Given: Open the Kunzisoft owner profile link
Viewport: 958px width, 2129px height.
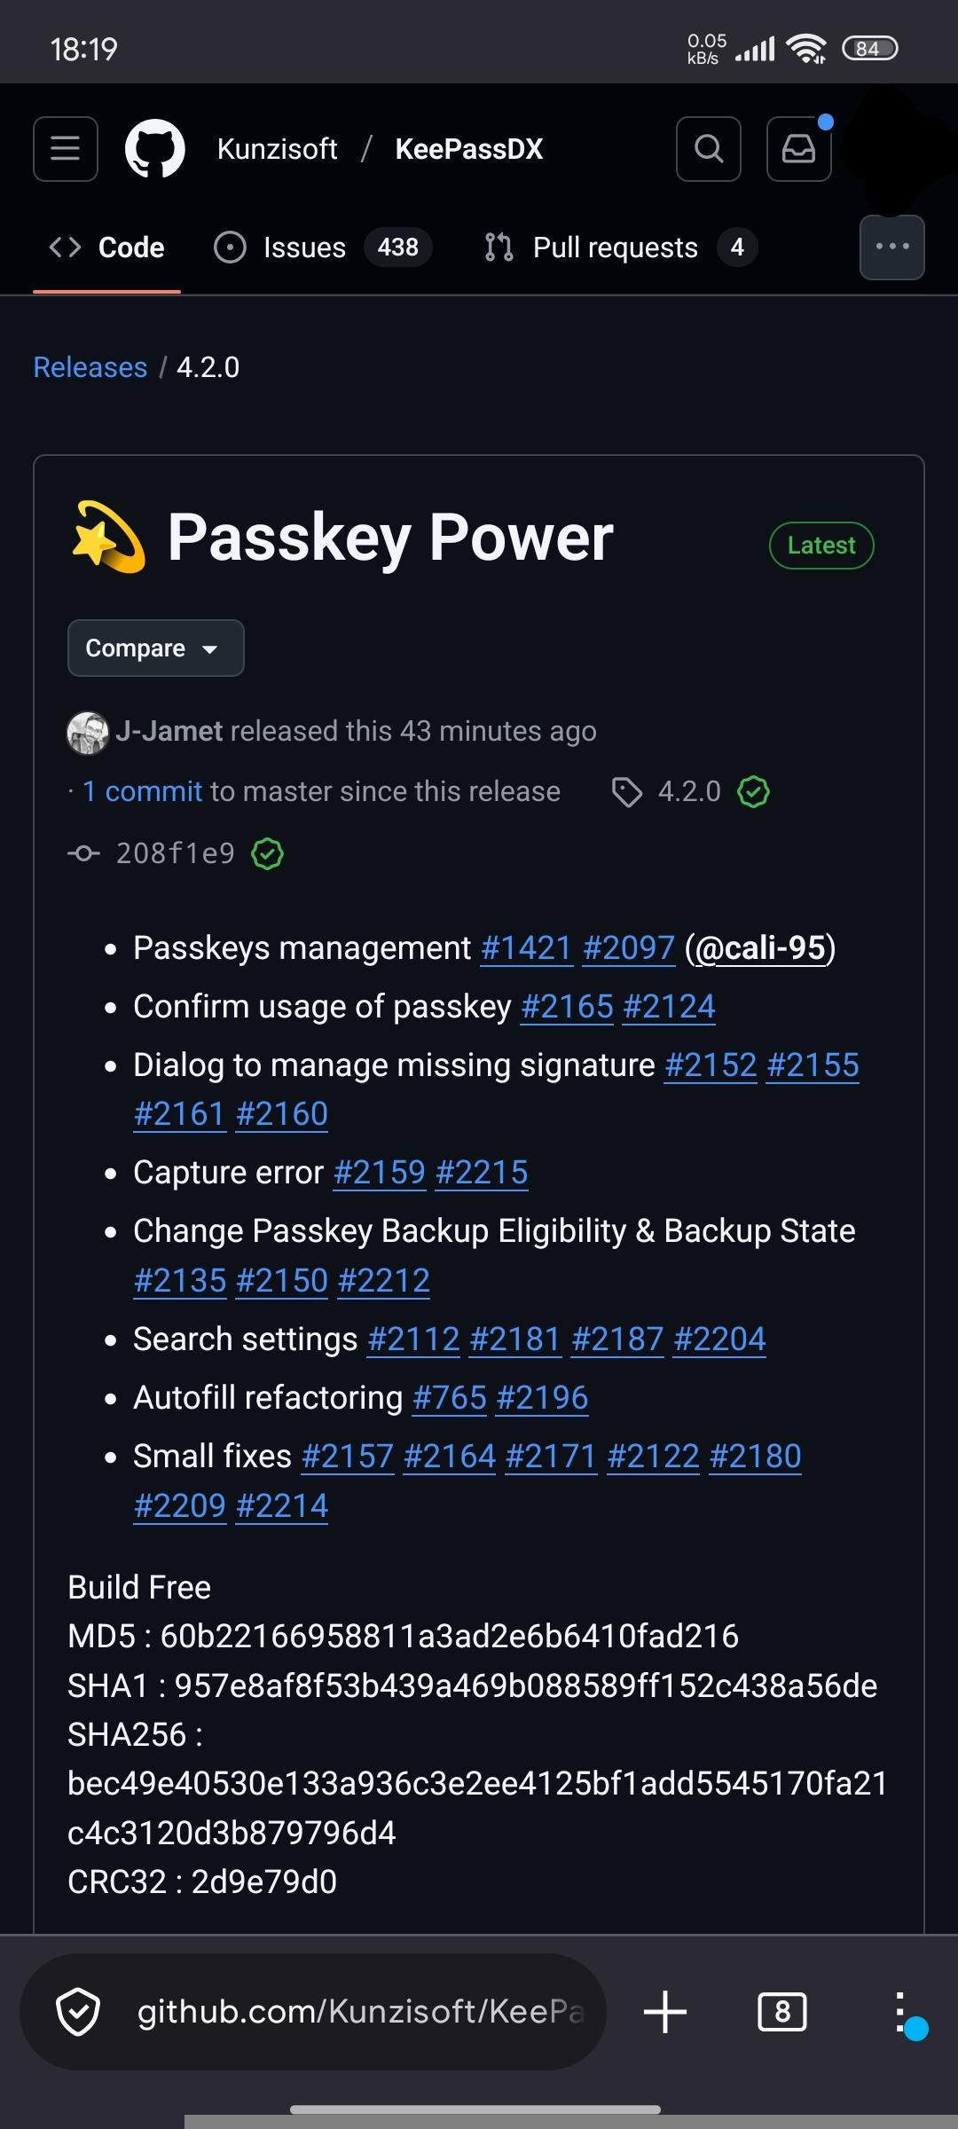Looking at the screenshot, I should [x=277, y=149].
